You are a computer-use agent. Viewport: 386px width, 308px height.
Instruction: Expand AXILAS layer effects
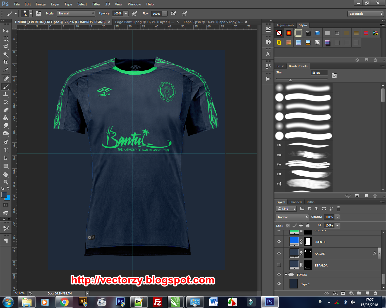[x=380, y=254]
